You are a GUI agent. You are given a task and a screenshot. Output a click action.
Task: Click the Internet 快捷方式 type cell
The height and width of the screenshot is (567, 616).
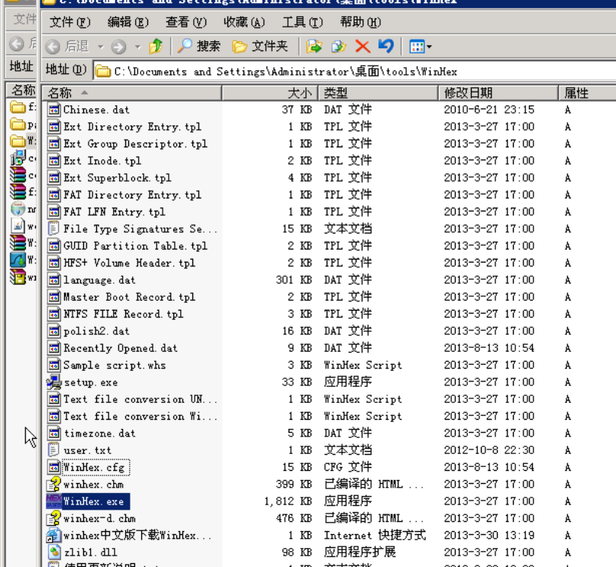click(375, 535)
